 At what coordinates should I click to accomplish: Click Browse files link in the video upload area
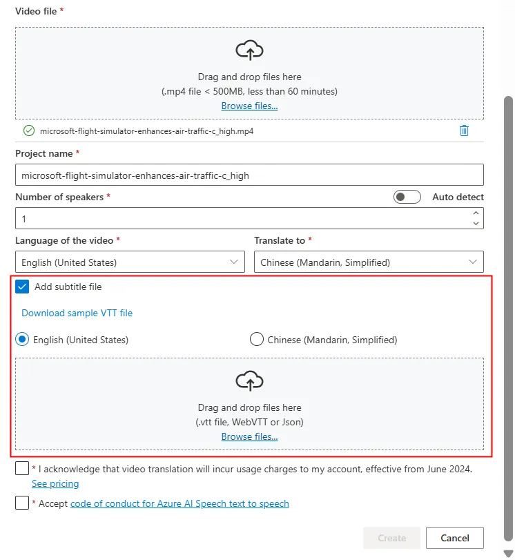[x=249, y=106]
